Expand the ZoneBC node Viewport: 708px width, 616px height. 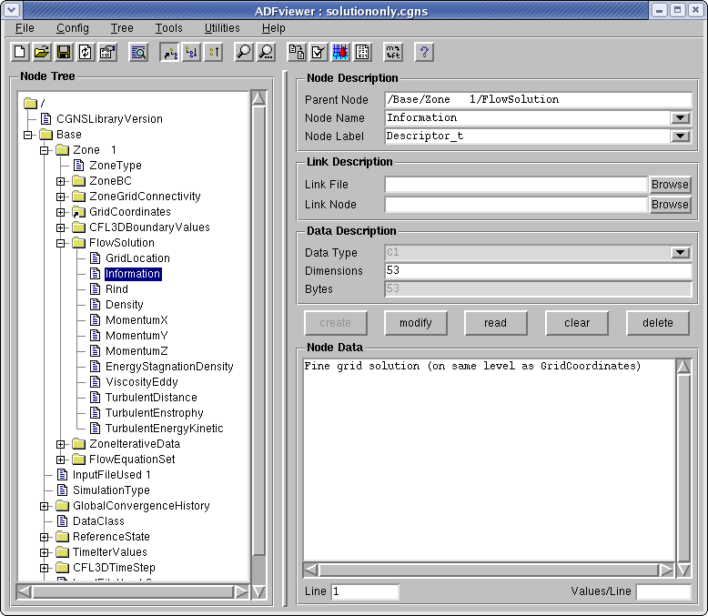click(x=60, y=181)
